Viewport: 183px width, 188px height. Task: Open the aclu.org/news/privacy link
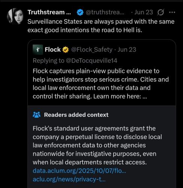[x=69, y=179]
